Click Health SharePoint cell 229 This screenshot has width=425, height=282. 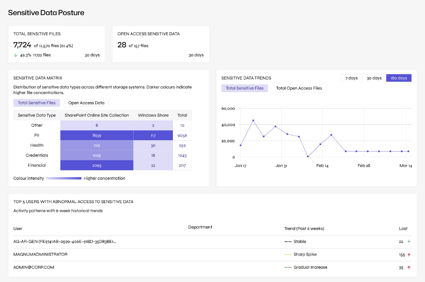(97, 145)
